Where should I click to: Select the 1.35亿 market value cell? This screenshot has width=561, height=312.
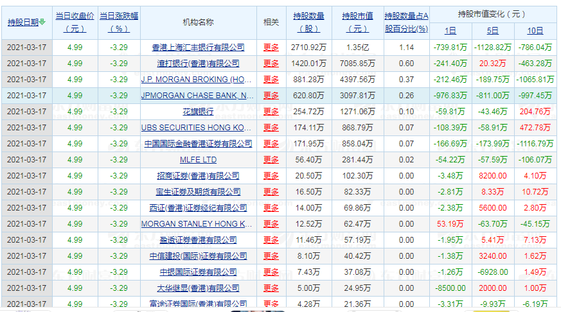pyautogui.click(x=357, y=47)
